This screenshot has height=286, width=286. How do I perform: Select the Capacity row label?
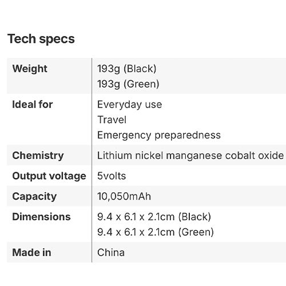click(x=34, y=197)
